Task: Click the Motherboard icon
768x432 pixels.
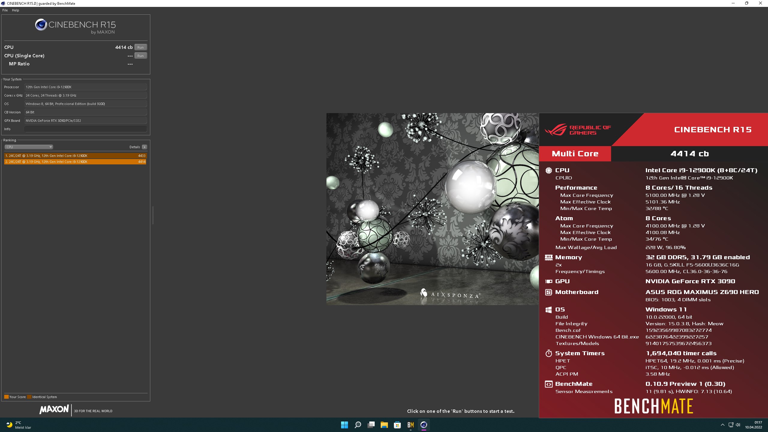Action: (548, 292)
